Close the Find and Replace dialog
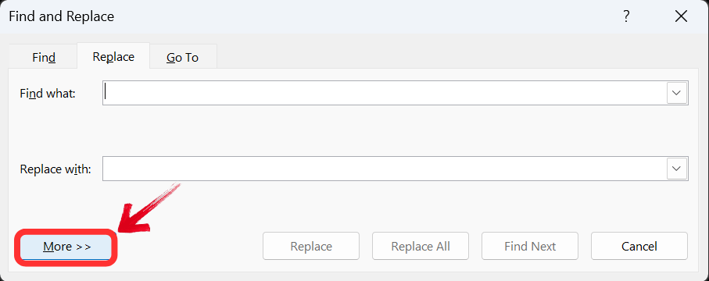This screenshot has height=281, width=709. pos(681,16)
